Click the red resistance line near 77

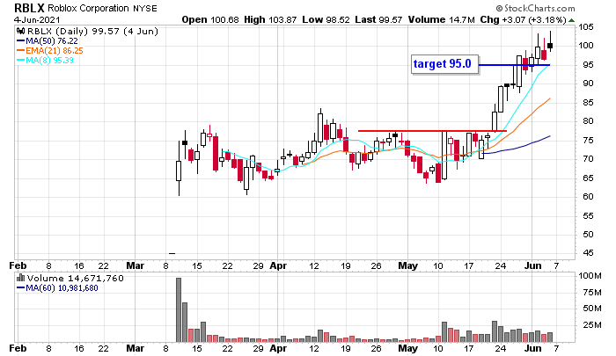432,131
